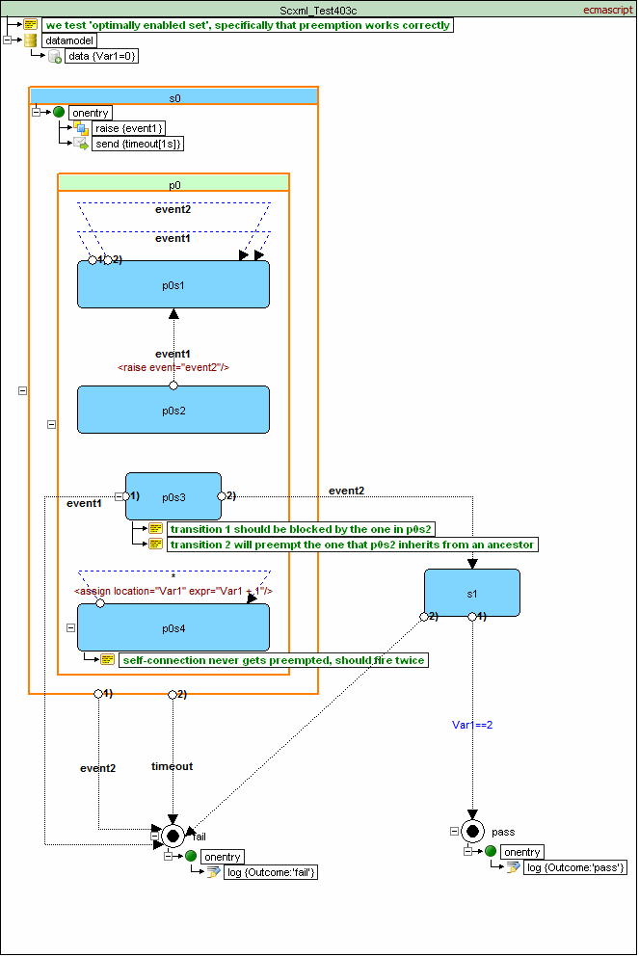The width and height of the screenshot is (639, 957).
Task: Click the pass final state circle
Action: 472,831
